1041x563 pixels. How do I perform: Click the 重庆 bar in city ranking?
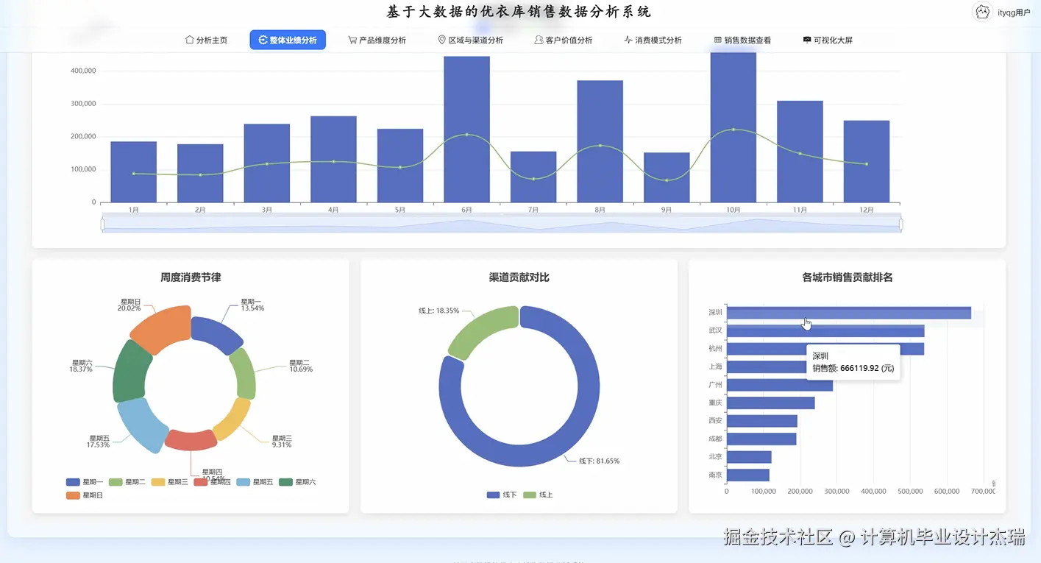tap(770, 403)
